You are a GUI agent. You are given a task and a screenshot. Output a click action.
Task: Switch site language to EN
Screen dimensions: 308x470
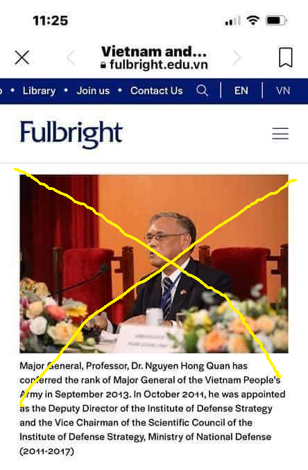241,91
